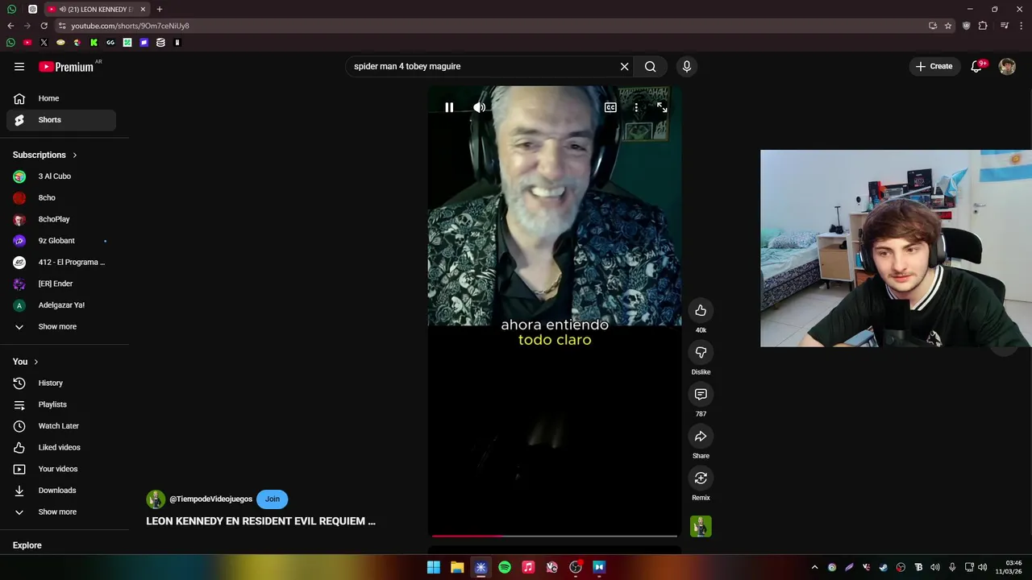Go back in the browser
1032x580 pixels.
pos(10,26)
